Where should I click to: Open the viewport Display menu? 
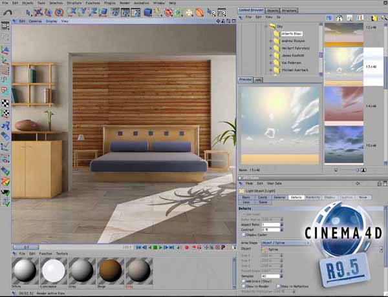(x=52, y=21)
